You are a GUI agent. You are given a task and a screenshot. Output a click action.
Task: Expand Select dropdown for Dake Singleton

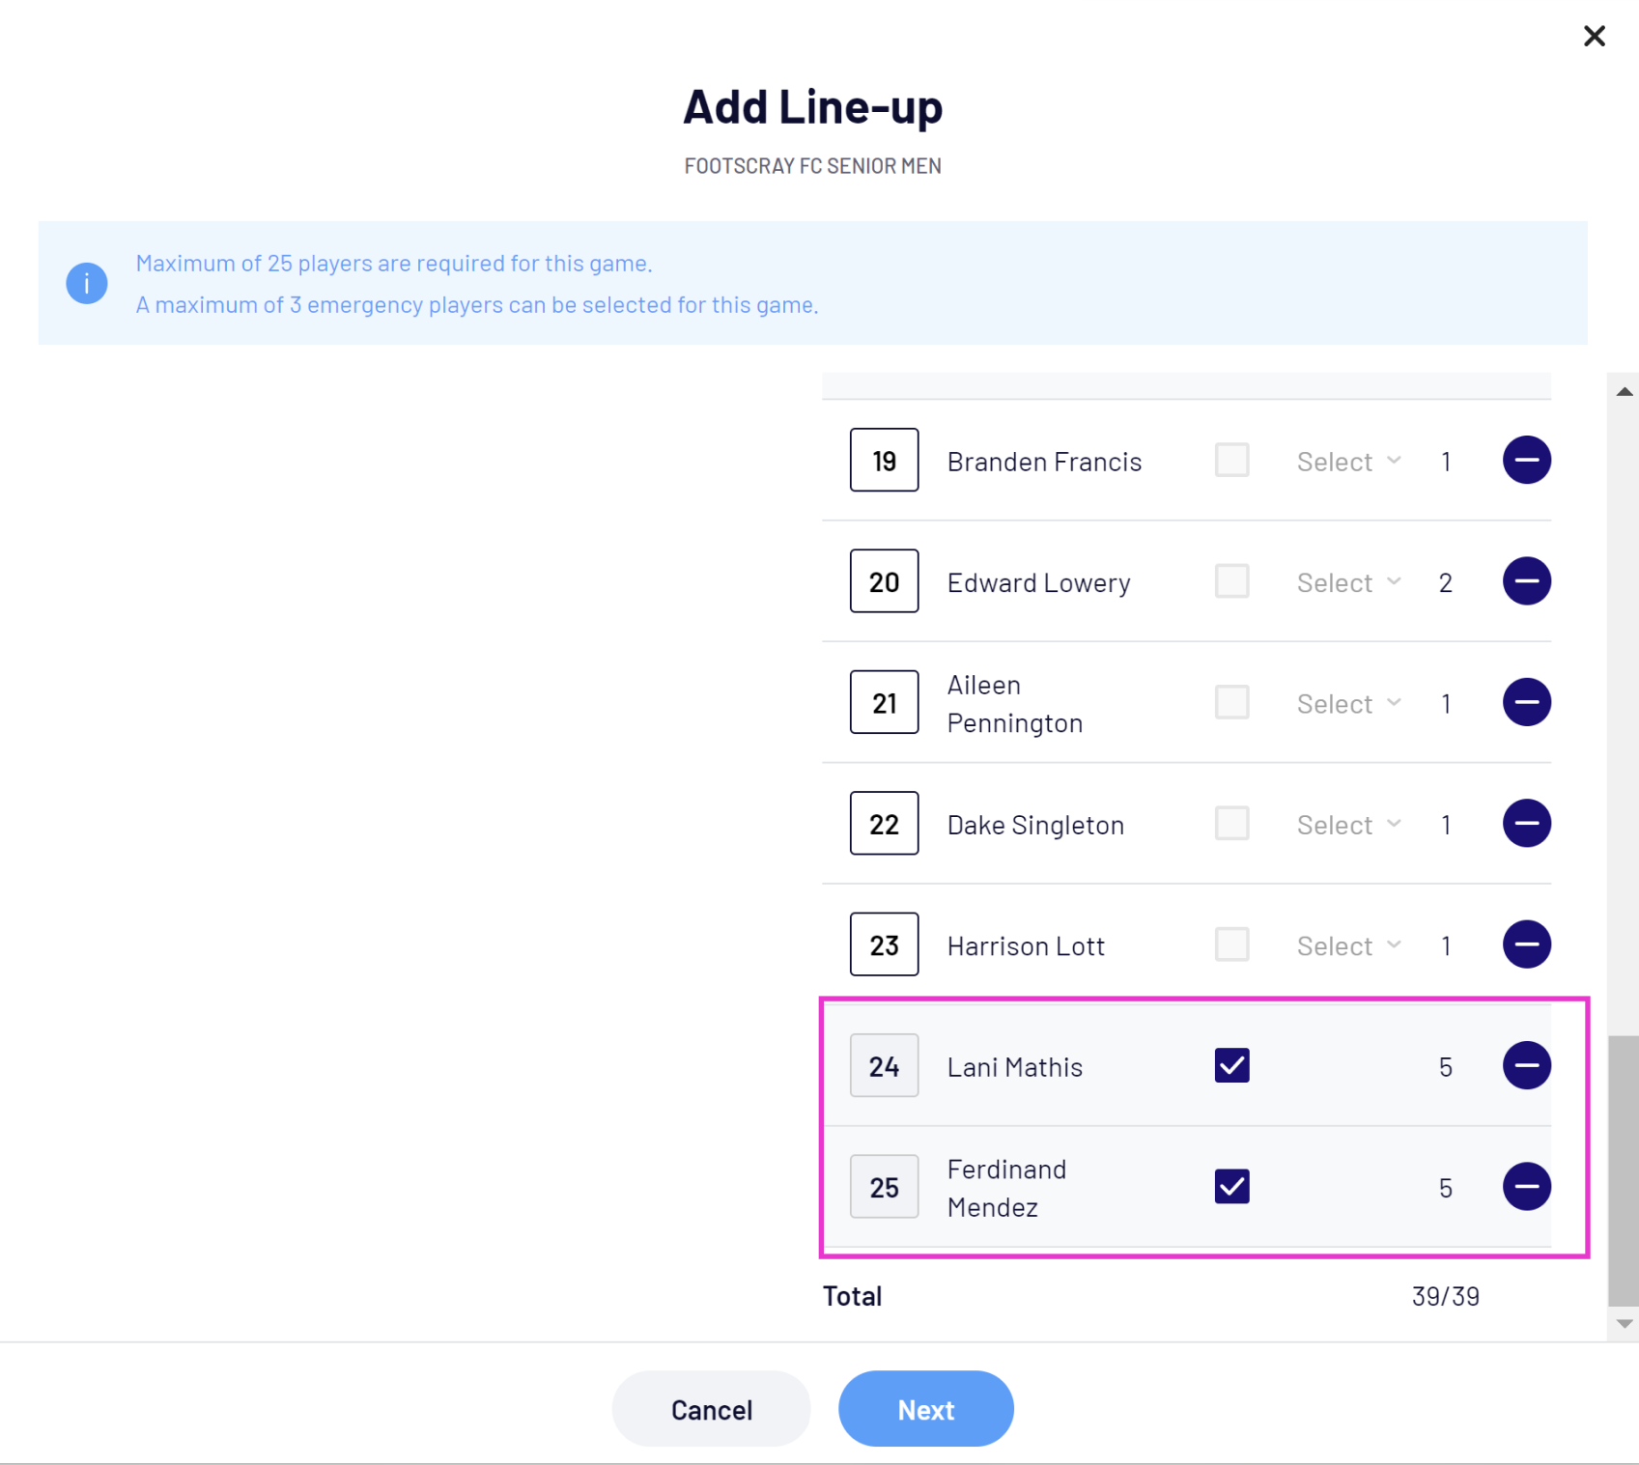tap(1348, 825)
